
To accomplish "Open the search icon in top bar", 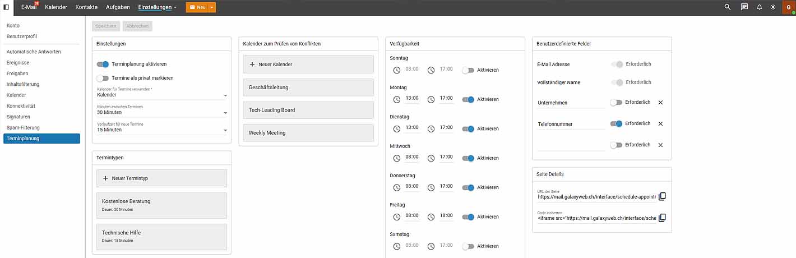I will coord(728,7).
